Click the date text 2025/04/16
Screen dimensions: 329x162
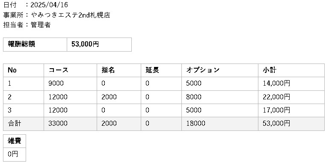[49, 5]
